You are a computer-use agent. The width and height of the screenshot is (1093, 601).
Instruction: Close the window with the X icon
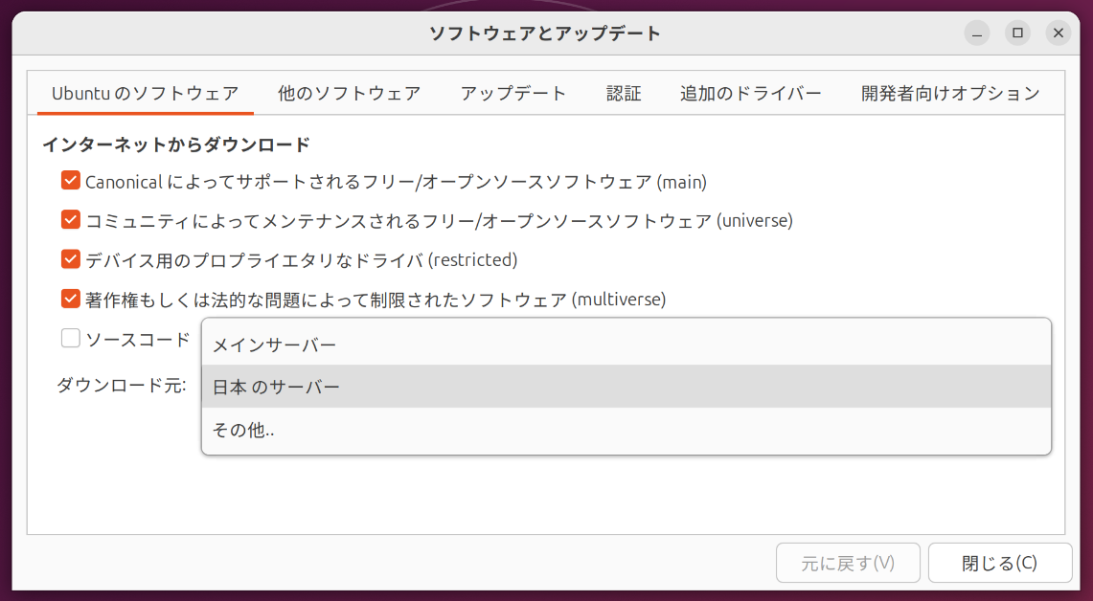point(1058,33)
